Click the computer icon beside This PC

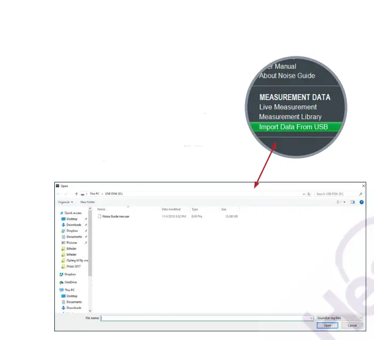pyautogui.click(x=62, y=290)
